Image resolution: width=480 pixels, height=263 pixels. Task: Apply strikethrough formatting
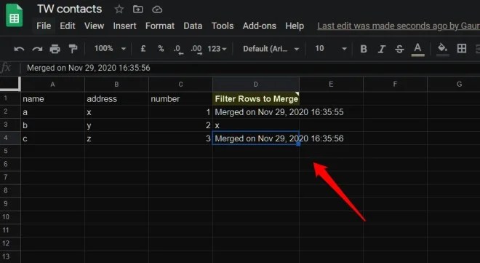click(x=399, y=49)
